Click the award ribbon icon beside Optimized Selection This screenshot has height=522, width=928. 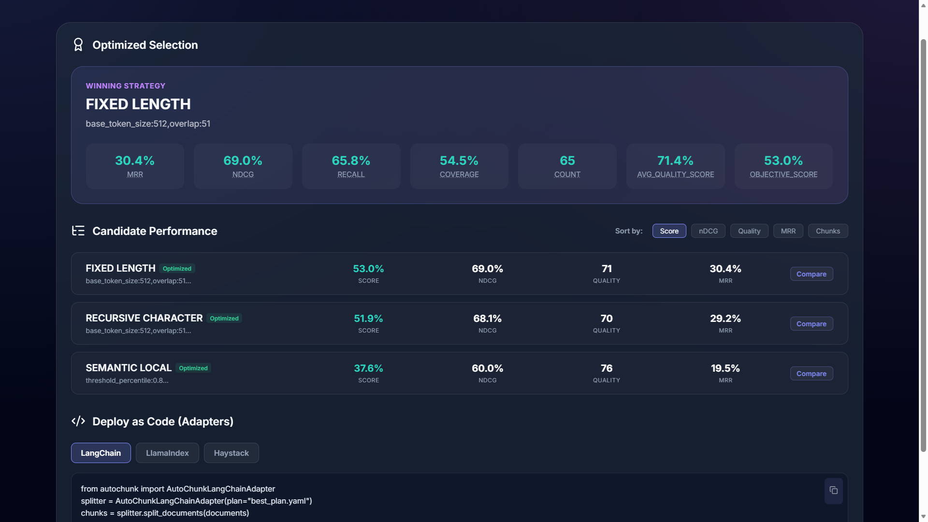(78, 45)
